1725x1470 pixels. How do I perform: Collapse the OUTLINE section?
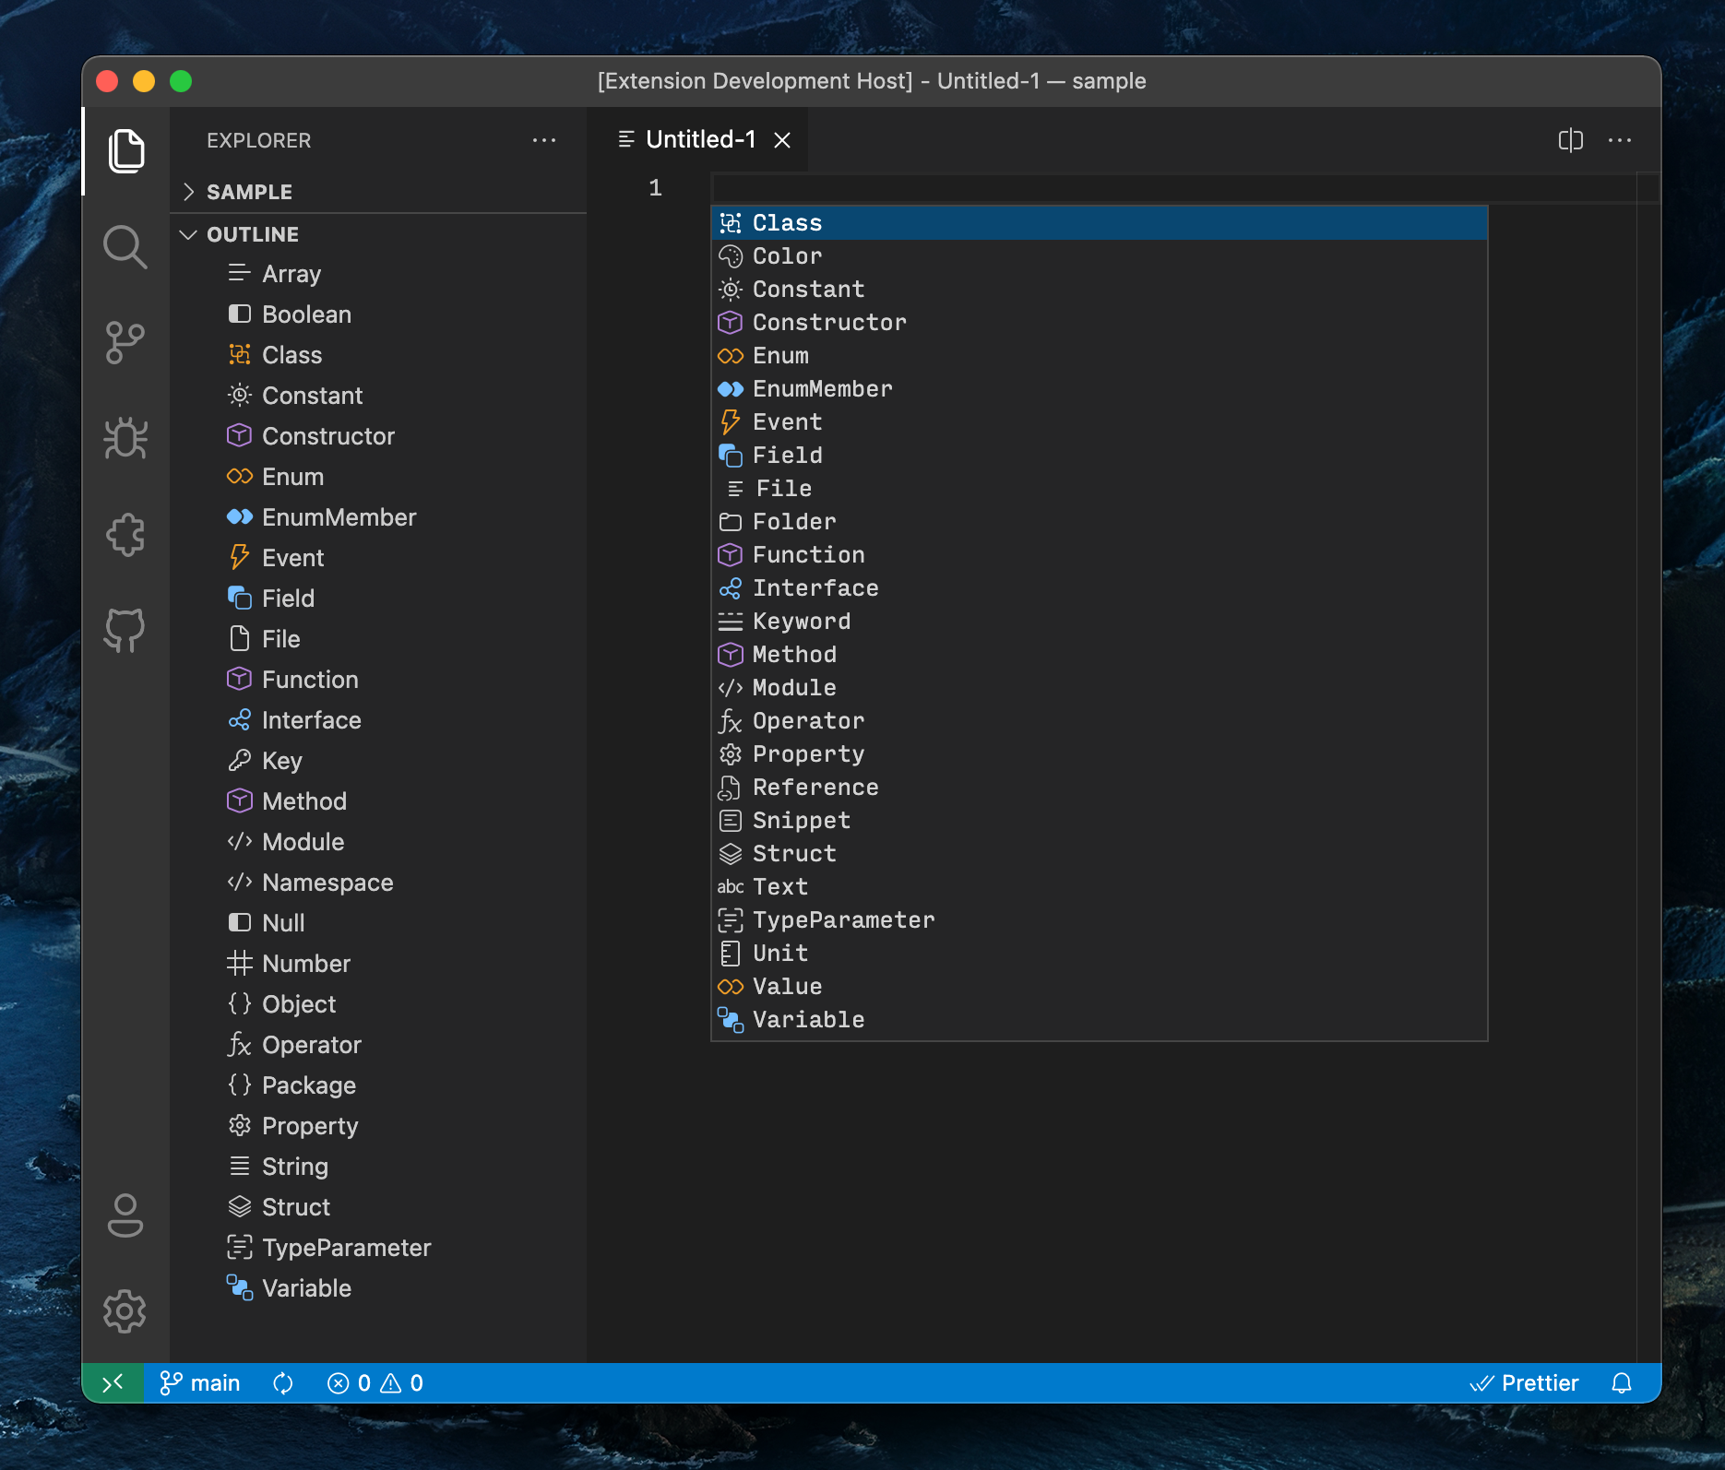(190, 233)
